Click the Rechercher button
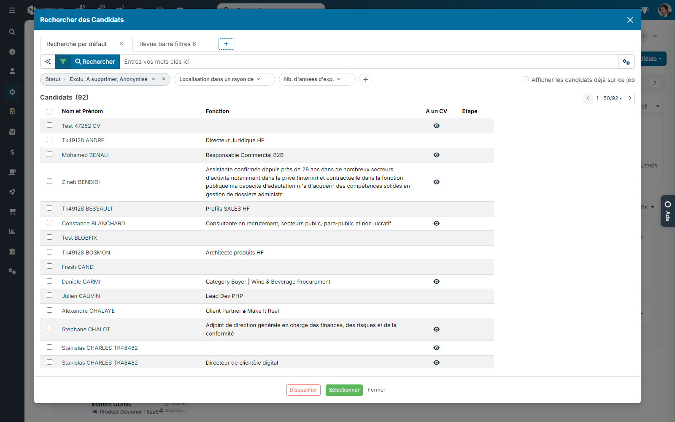 95,62
